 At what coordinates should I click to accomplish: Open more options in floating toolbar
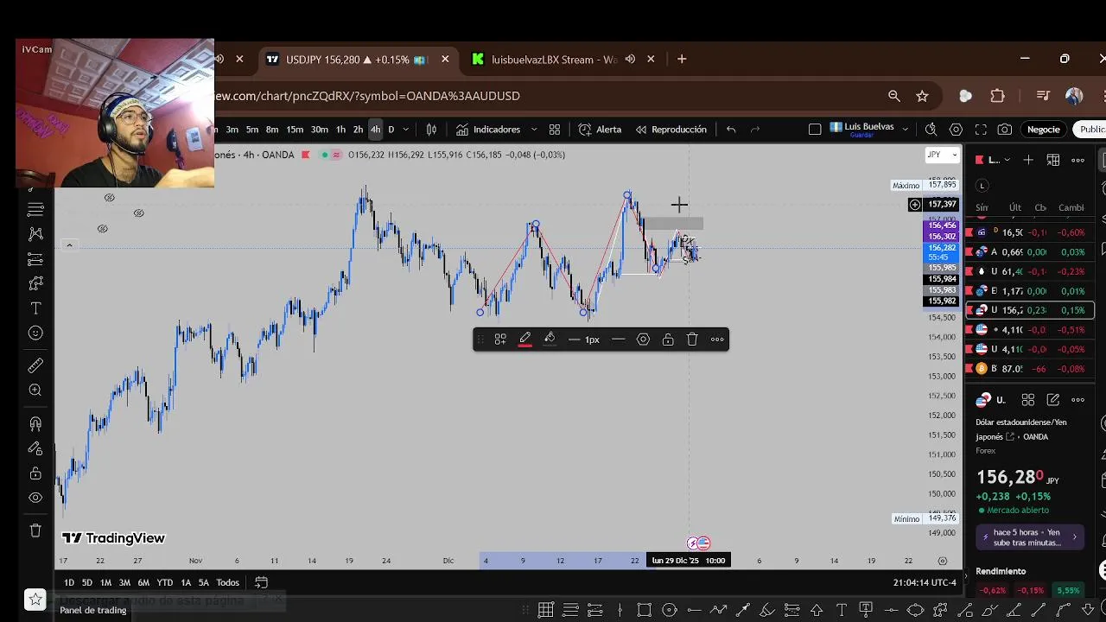point(717,340)
